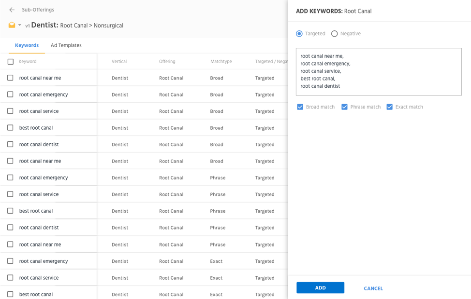471x299 pixels.
Task: Click the back arrow next to Sub-Offerings
Action: [12, 10]
